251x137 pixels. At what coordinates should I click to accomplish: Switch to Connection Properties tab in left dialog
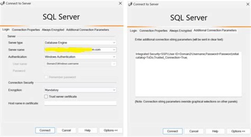point(26,30)
